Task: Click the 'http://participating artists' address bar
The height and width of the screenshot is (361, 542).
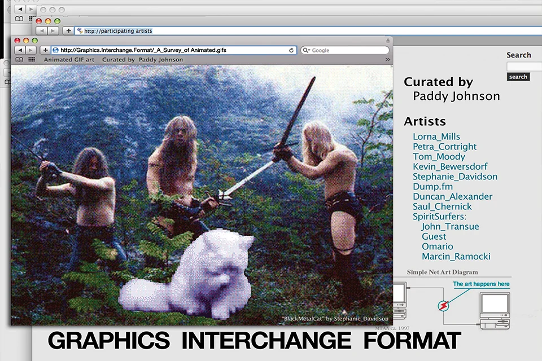Action: tap(308, 31)
